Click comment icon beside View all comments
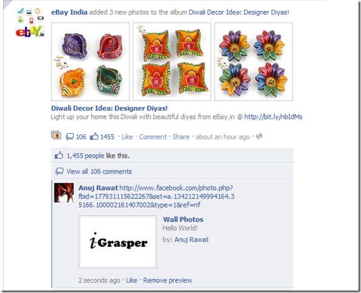 (x=59, y=171)
